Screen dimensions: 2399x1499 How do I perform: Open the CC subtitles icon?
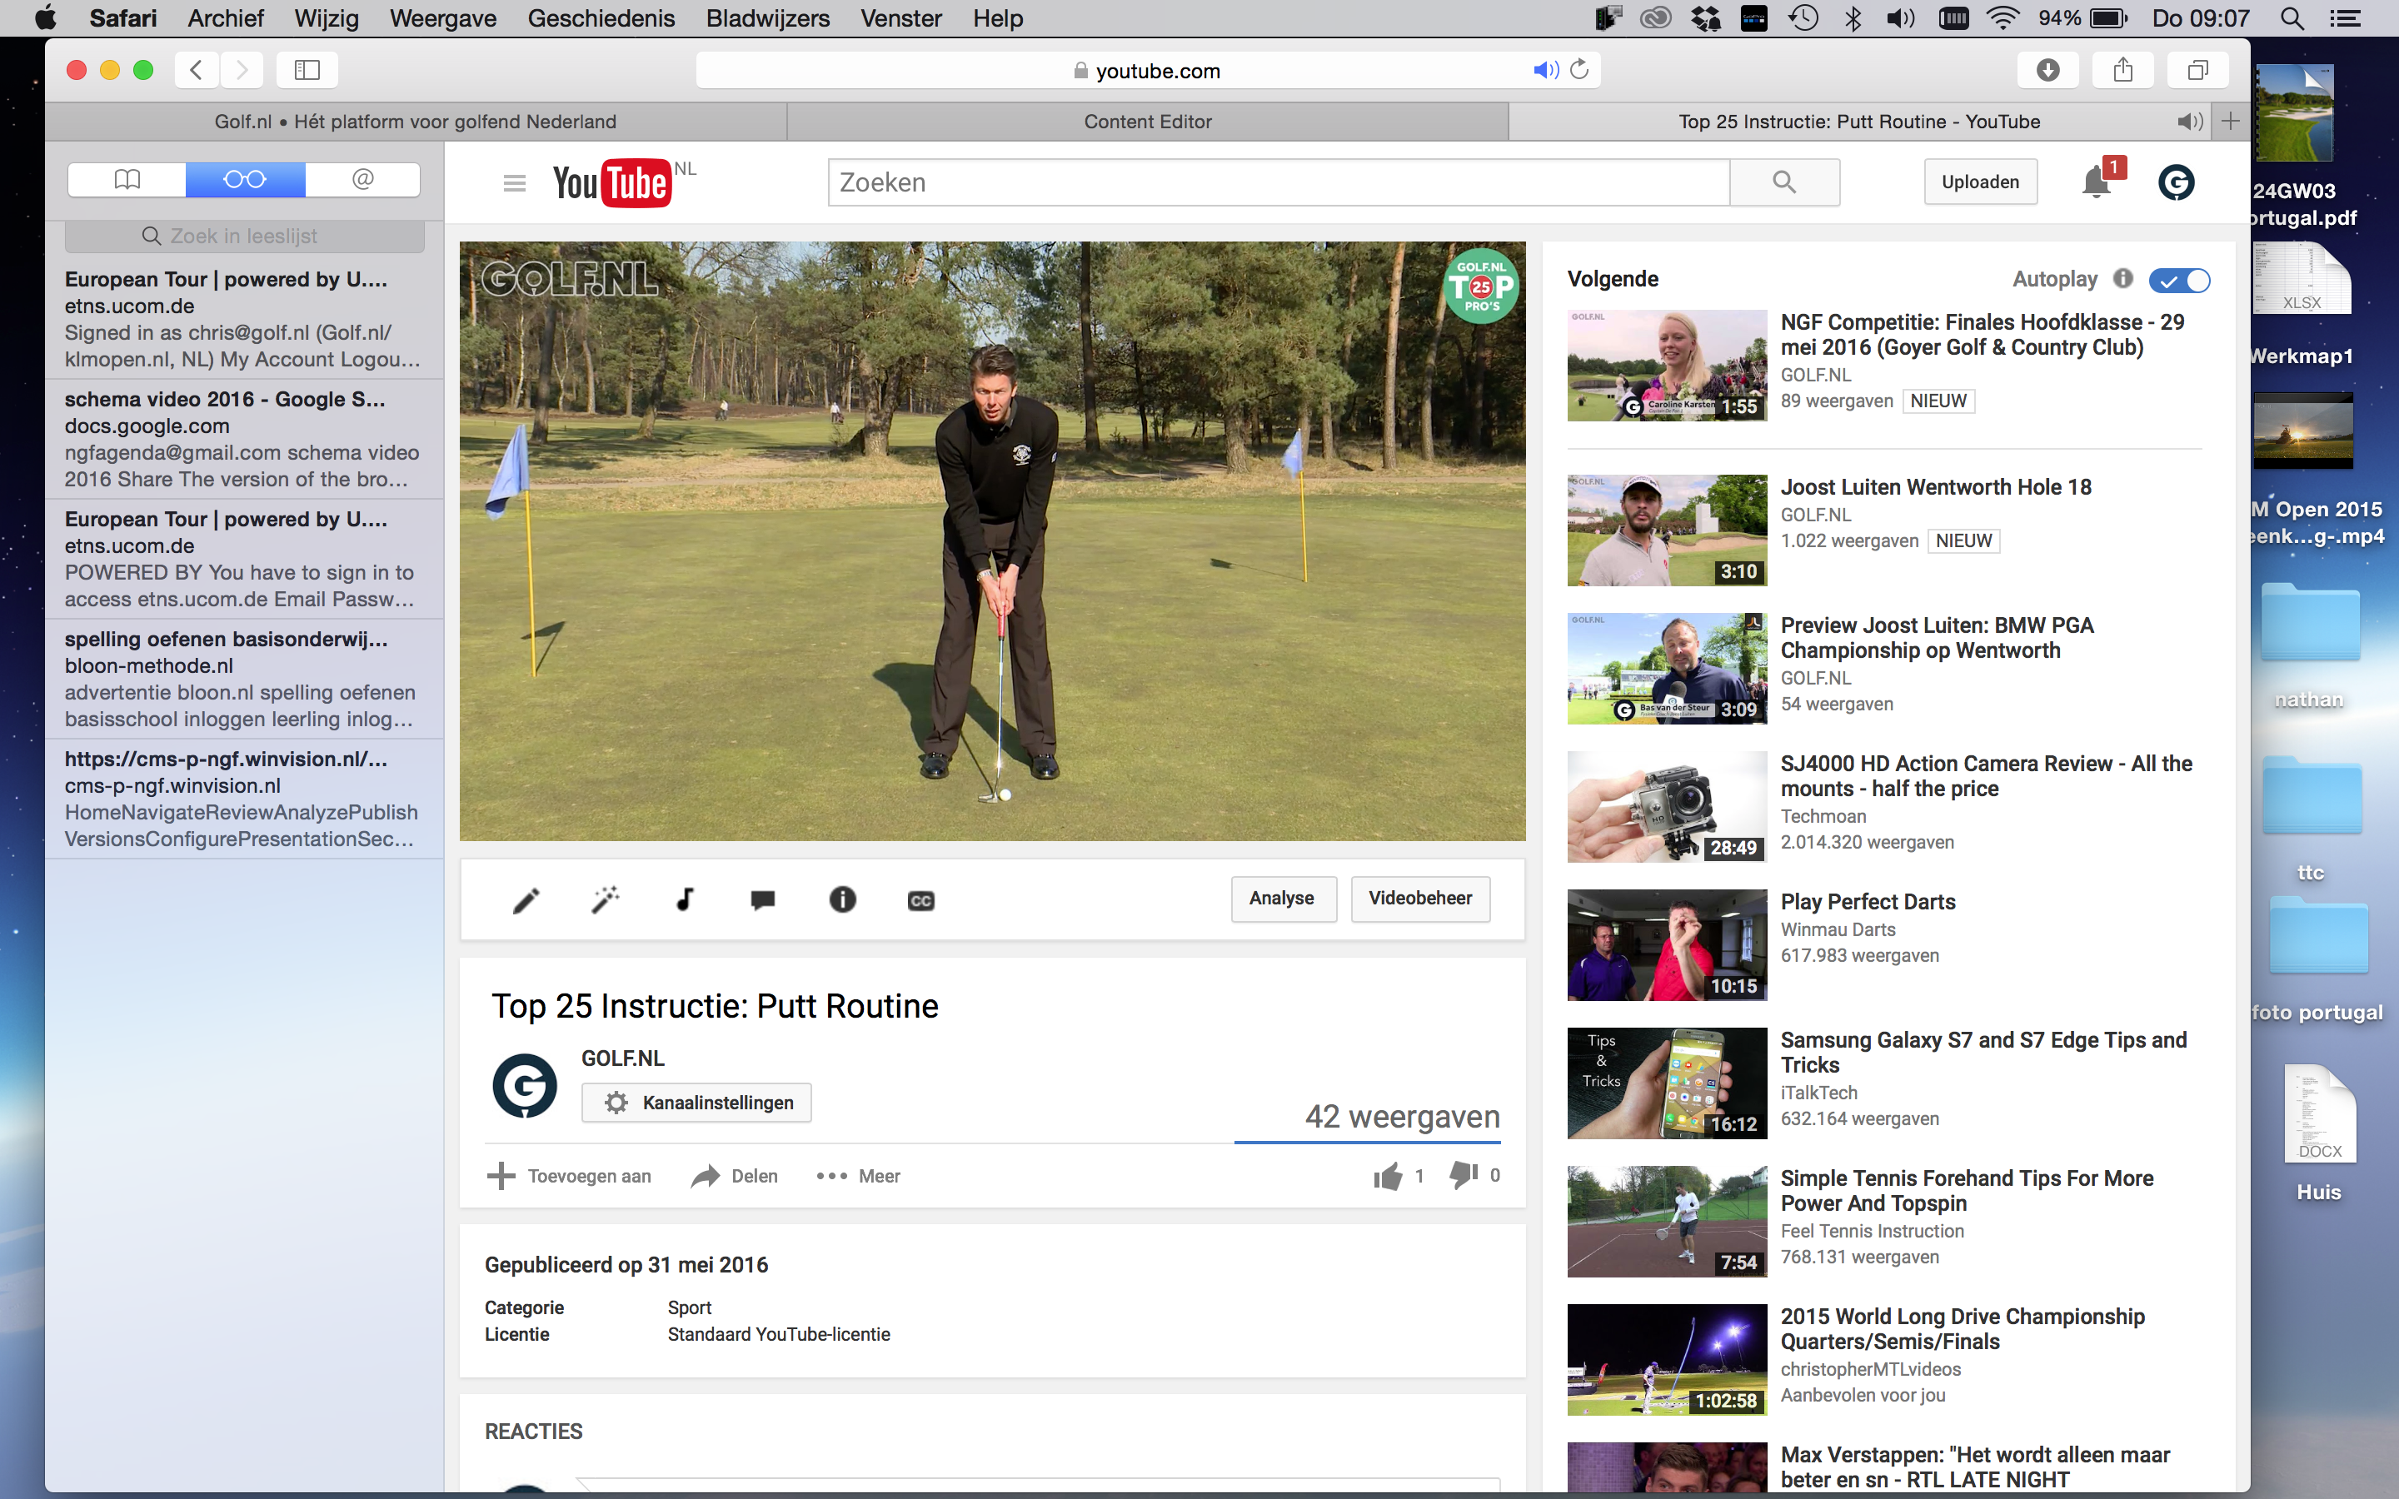[921, 900]
